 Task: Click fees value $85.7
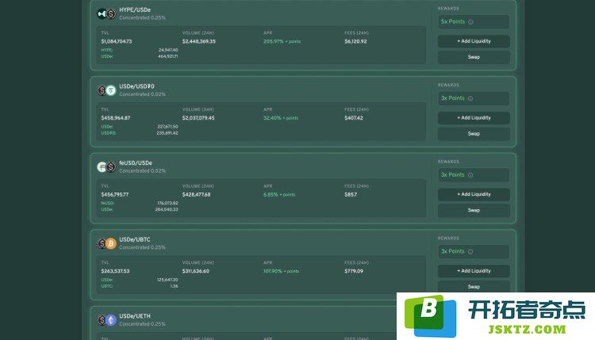[351, 194]
